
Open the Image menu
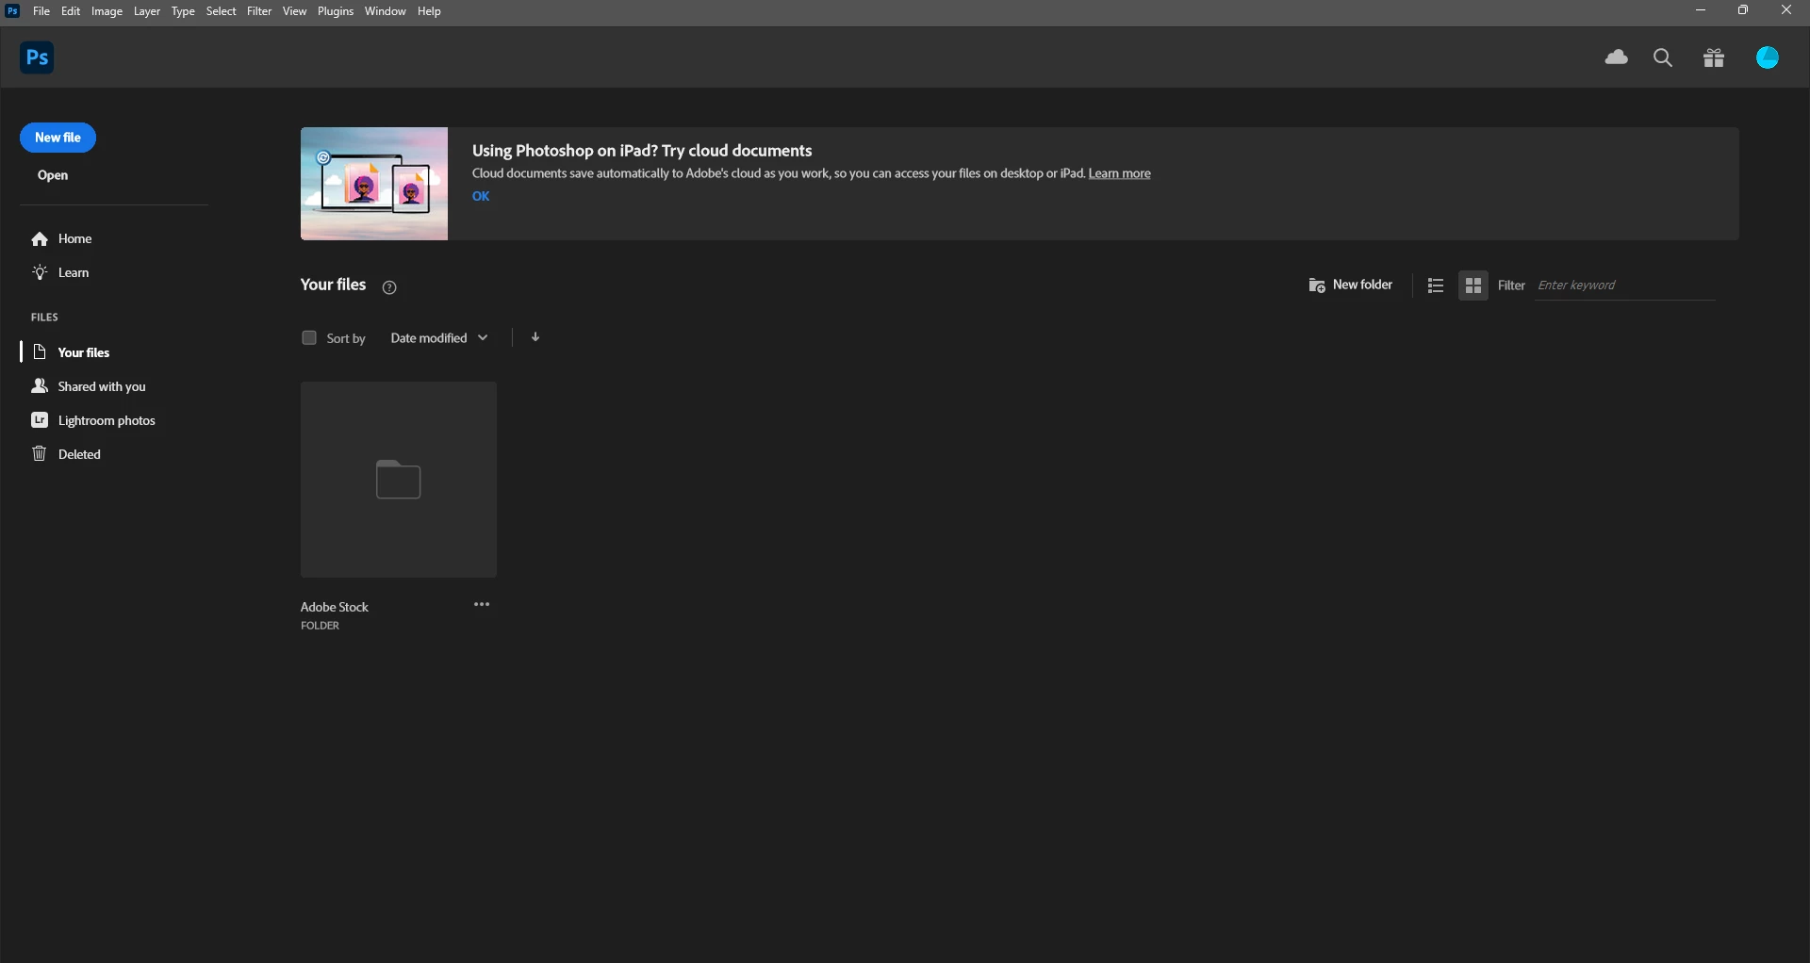point(107,11)
